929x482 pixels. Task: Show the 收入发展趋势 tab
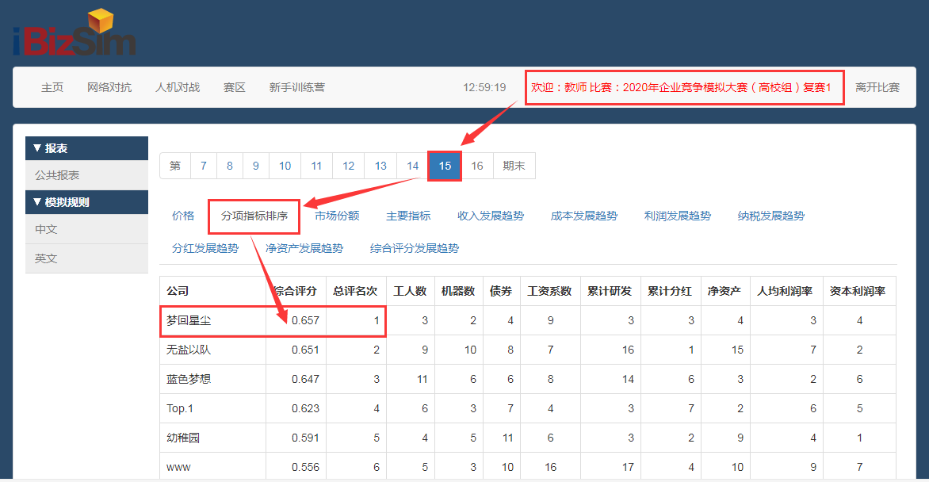pyautogui.click(x=491, y=216)
